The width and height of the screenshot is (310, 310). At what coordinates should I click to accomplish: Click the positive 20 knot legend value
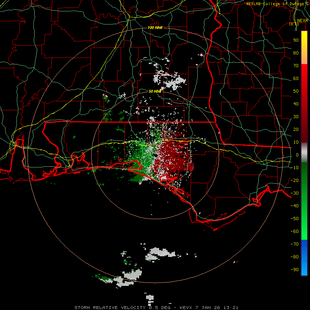click(296, 129)
